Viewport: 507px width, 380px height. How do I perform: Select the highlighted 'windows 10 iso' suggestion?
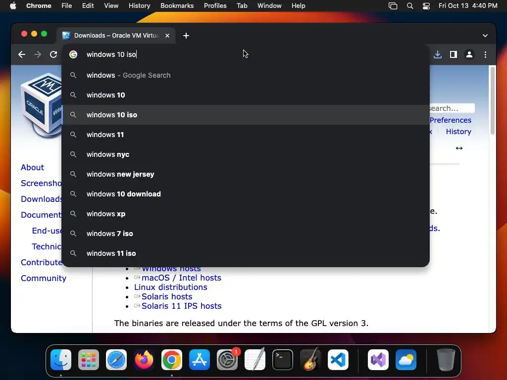(246, 115)
